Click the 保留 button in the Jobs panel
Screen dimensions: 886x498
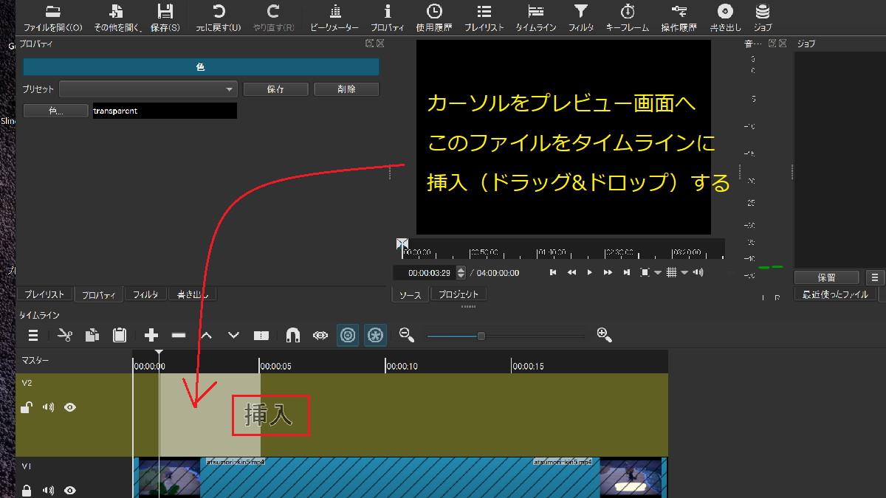[x=826, y=277]
